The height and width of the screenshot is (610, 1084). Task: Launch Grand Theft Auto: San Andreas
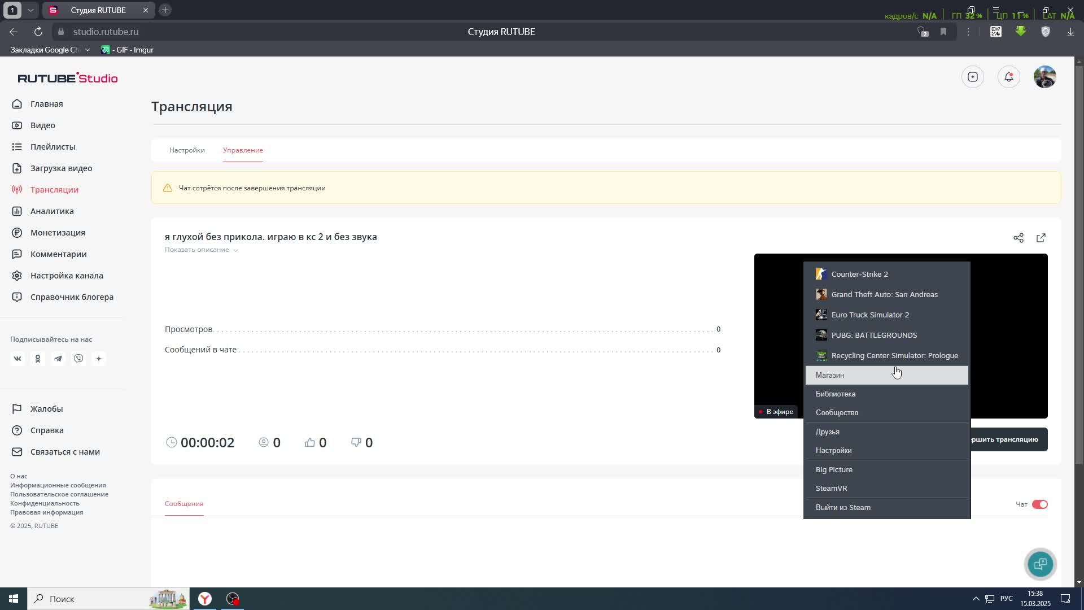(x=887, y=294)
